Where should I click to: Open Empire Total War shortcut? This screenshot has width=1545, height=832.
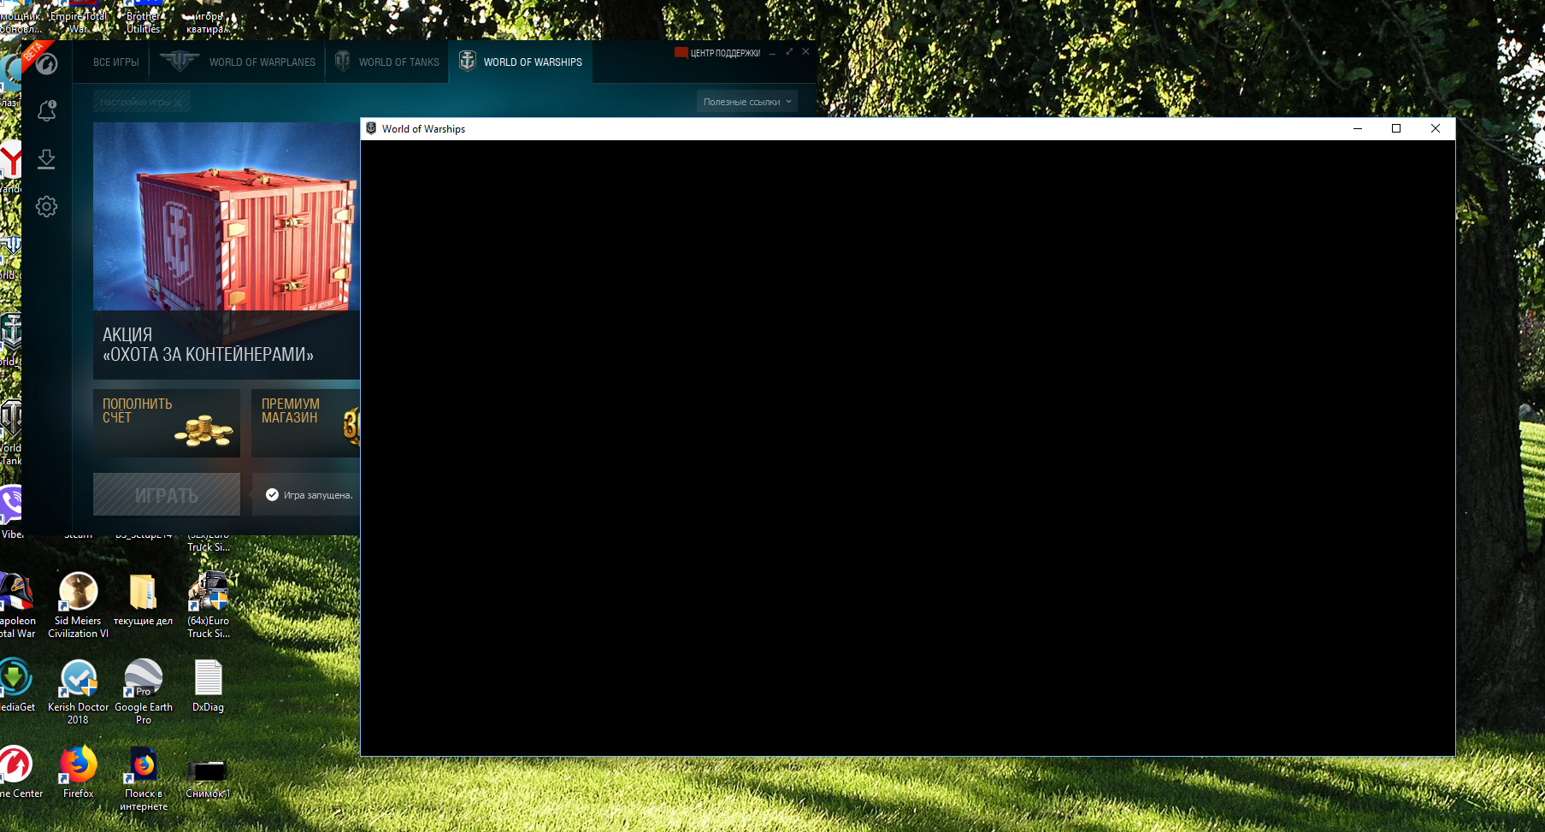click(x=78, y=17)
